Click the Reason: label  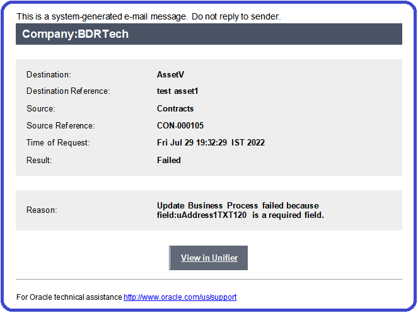click(x=42, y=210)
